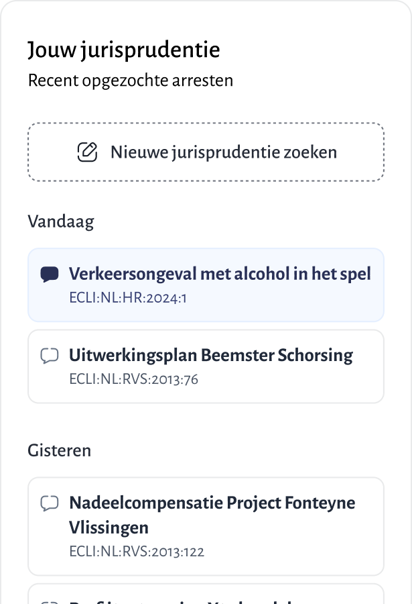Click the ECLI:NL:RVS:2013:122 reference

137,552
